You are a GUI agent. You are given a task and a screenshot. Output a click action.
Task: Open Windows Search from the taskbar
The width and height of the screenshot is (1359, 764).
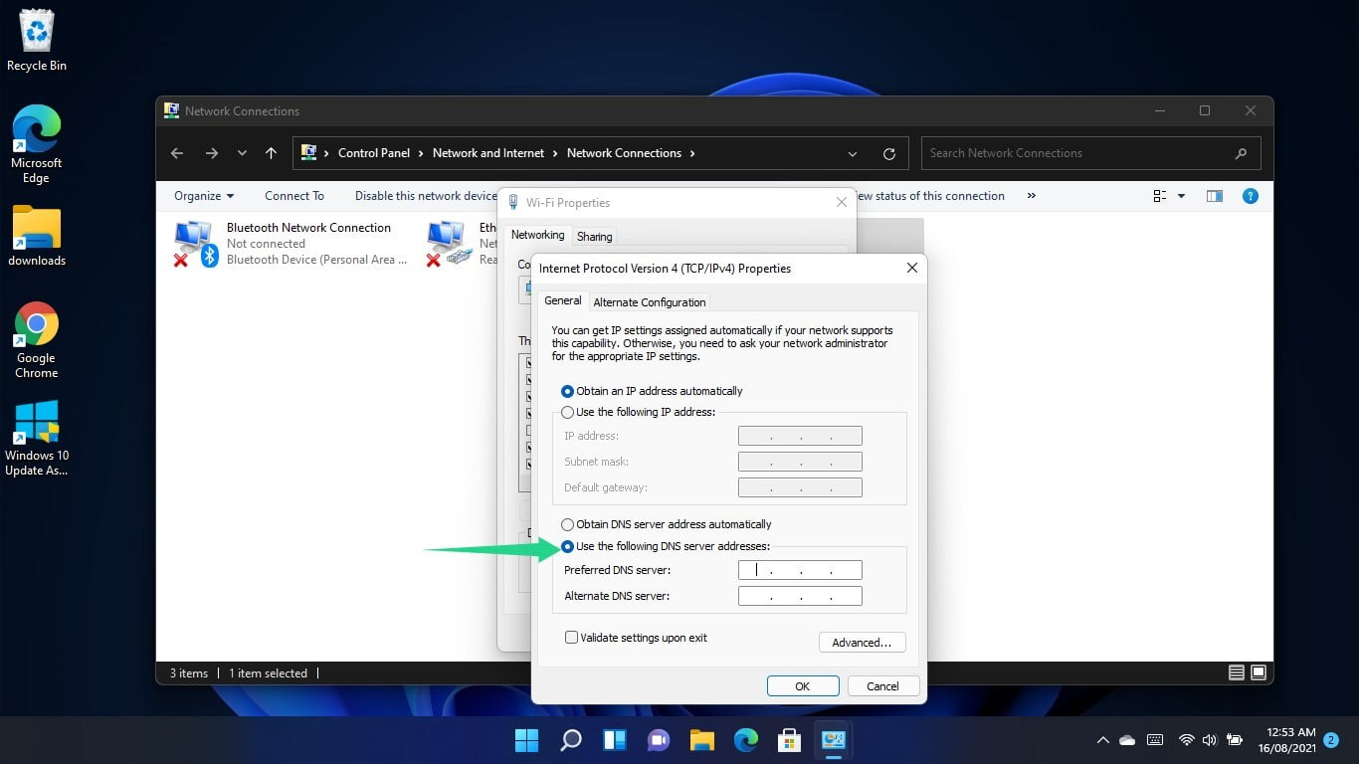tap(570, 740)
